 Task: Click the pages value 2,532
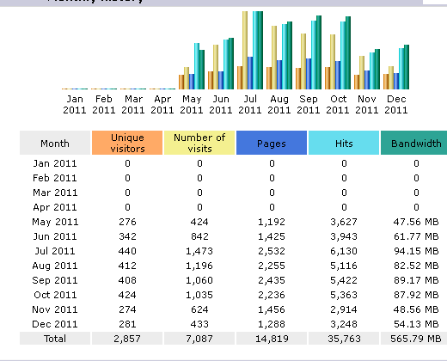272,251
